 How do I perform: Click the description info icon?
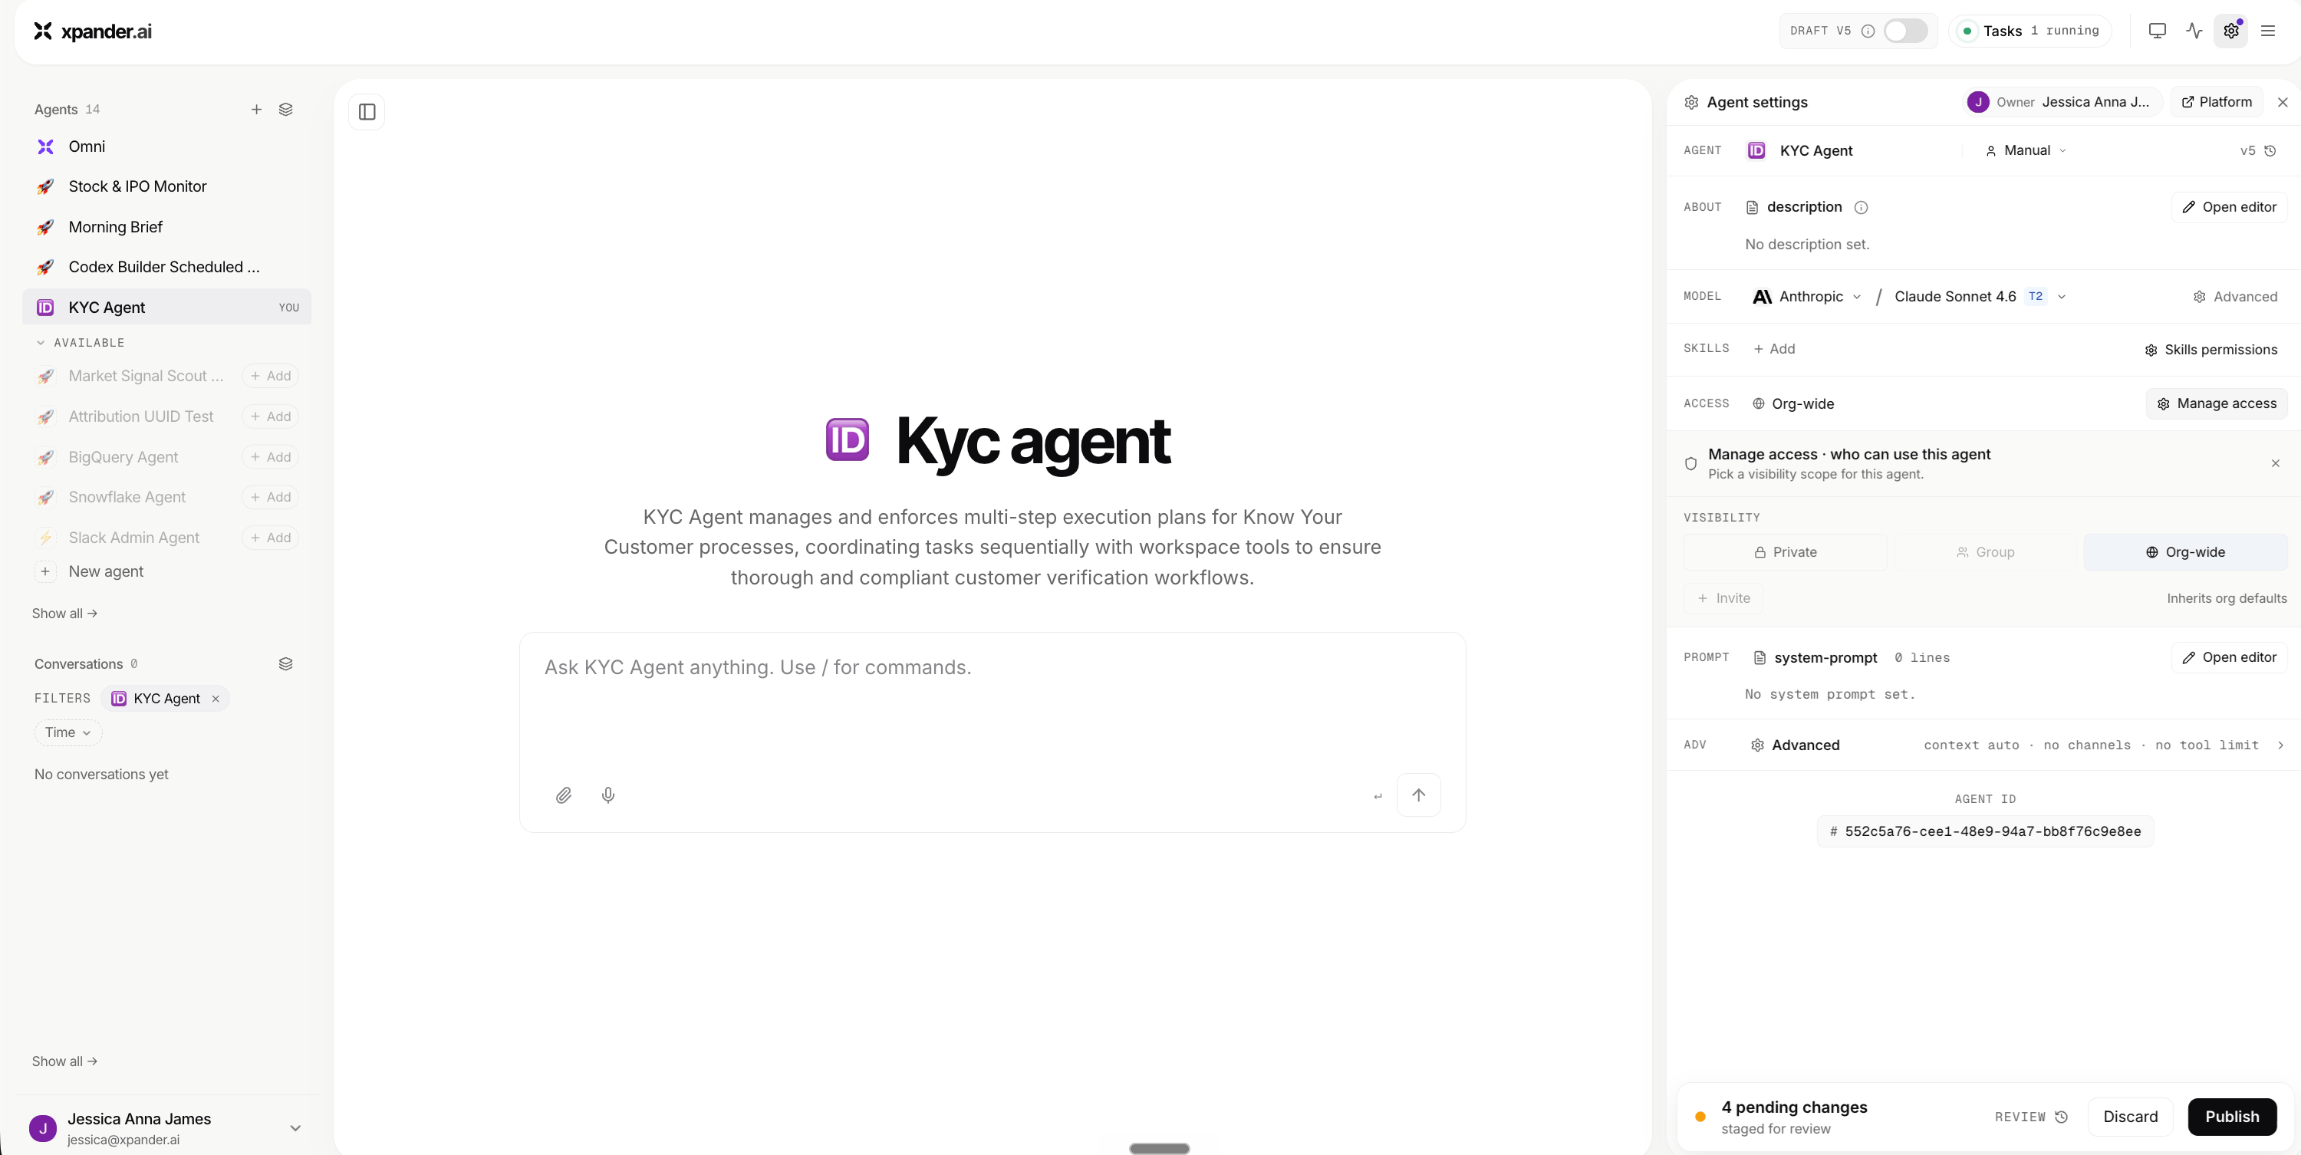coord(1862,207)
